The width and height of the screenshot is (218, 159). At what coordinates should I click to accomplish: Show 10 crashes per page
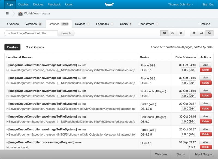tap(164, 33)
